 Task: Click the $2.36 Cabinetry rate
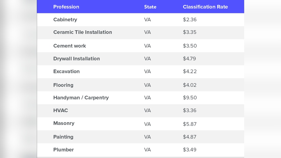[190, 20]
